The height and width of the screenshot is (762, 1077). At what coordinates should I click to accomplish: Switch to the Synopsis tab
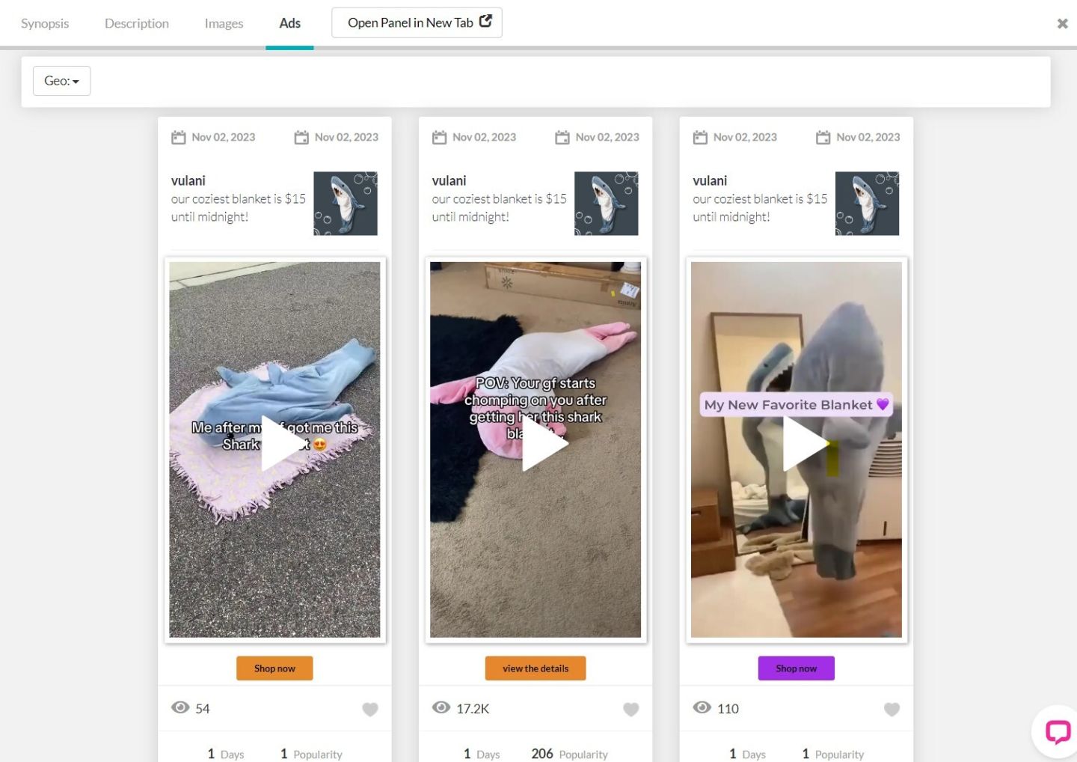(x=45, y=23)
